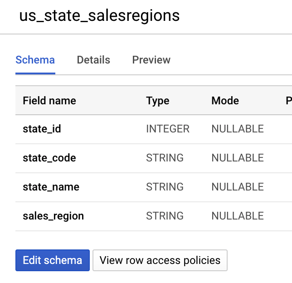Click the STRING type of state_code
The height and width of the screenshot is (283, 292).
165,158
